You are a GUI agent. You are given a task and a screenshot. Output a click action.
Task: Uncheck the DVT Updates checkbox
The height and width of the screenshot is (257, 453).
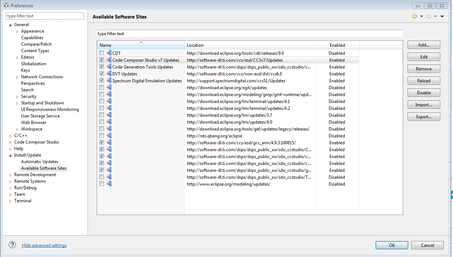[101, 74]
